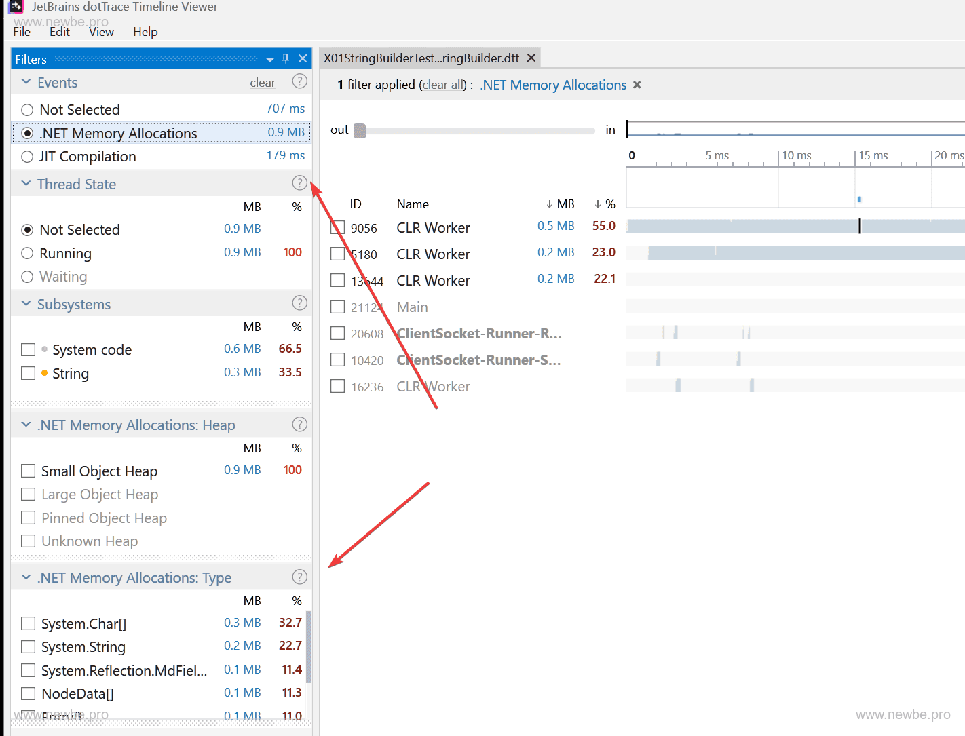
Task: Click the clear link in Events header
Action: (x=263, y=83)
